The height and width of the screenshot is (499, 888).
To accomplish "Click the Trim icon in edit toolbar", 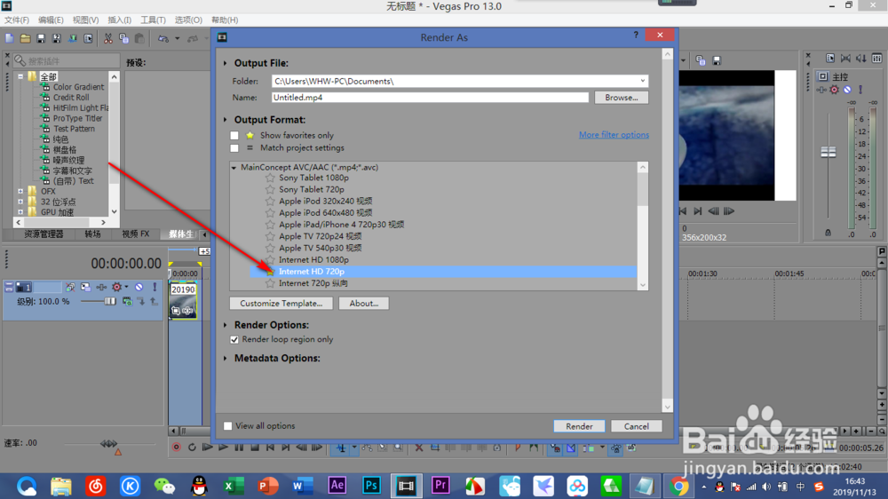I will pos(434,448).
